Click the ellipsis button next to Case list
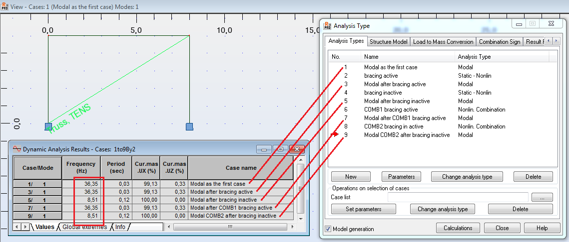The image size is (569, 242). [x=542, y=197]
